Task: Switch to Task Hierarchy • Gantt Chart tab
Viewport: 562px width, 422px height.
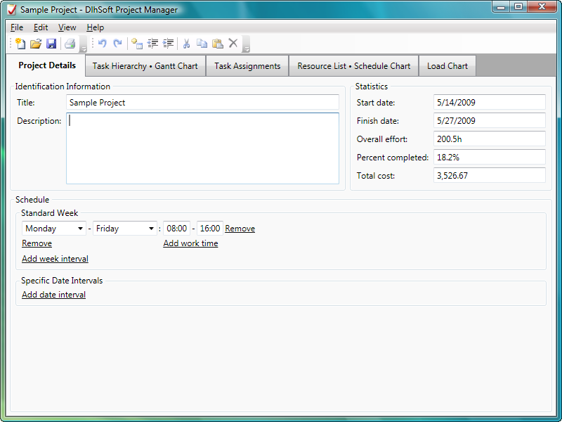Action: [x=145, y=66]
